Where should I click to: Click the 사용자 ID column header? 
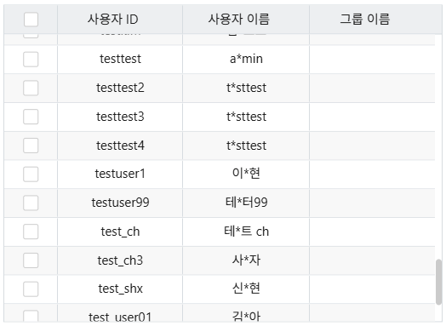tap(120, 20)
